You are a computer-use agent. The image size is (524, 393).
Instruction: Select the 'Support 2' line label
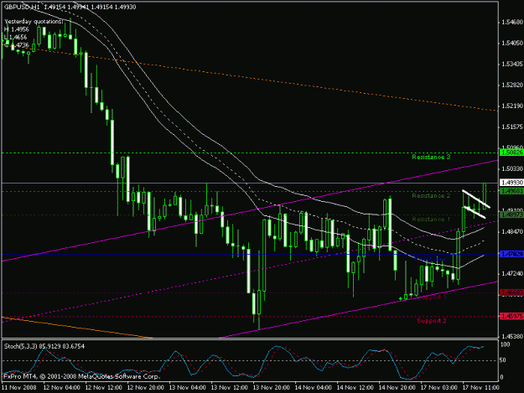point(432,321)
